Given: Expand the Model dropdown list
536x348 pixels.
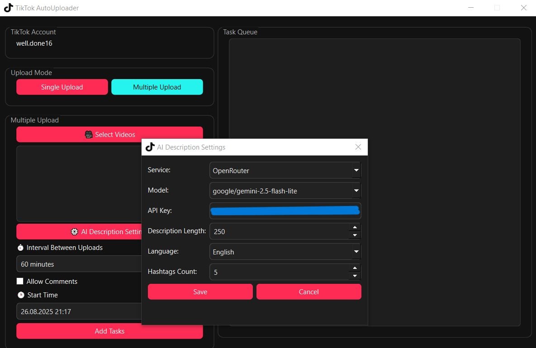Looking at the screenshot, I should [x=356, y=191].
